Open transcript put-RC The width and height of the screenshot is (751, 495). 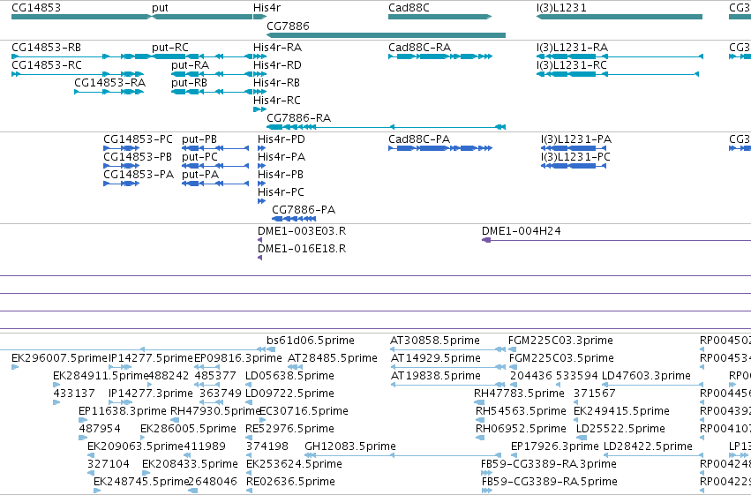tap(170, 48)
